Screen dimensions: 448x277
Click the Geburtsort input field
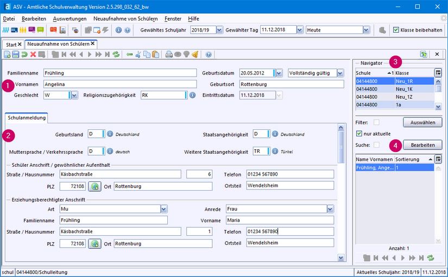(x=292, y=84)
